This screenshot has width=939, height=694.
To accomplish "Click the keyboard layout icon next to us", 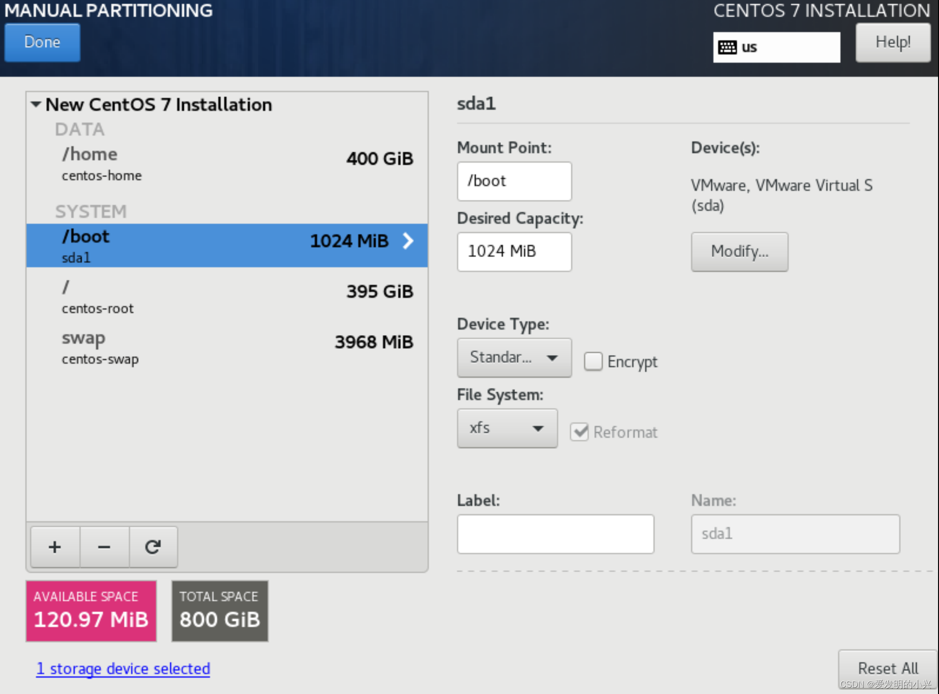I will [x=727, y=47].
